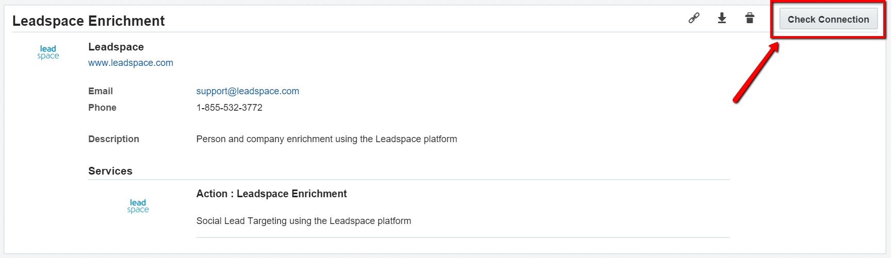Delete the app using the trash icon

(x=750, y=18)
